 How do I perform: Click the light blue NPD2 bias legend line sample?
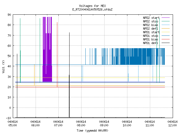[x=165, y=25]
